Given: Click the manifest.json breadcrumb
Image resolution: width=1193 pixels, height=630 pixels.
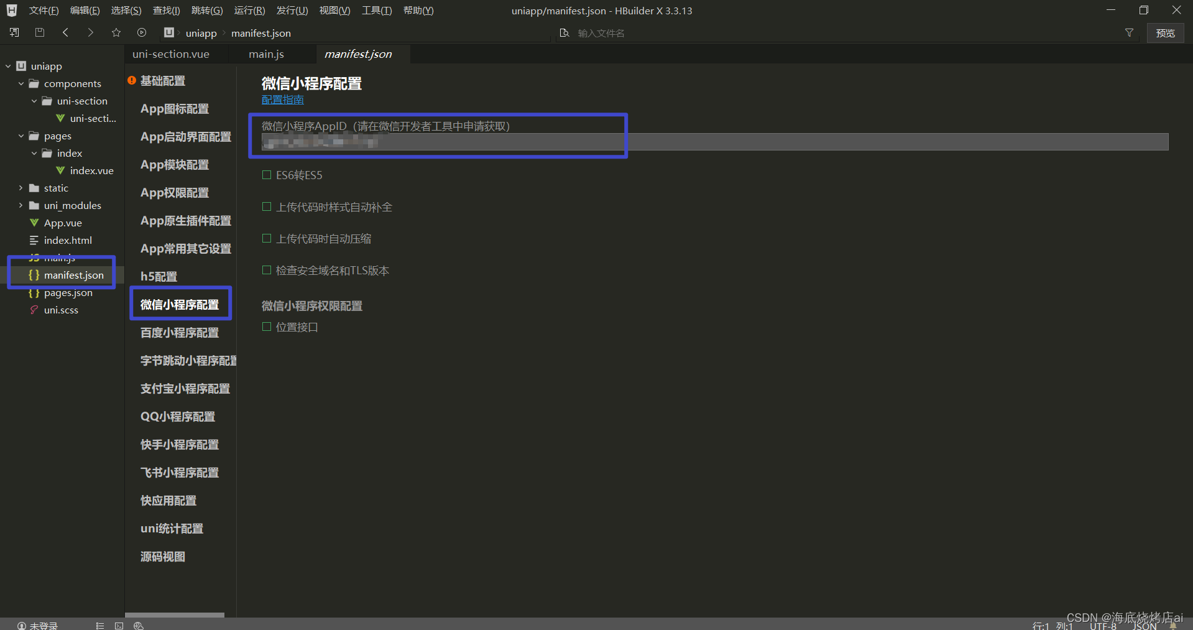Looking at the screenshot, I should click(261, 33).
